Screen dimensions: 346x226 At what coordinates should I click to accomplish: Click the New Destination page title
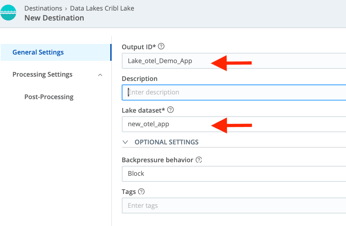pos(54,18)
